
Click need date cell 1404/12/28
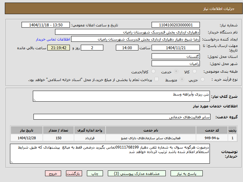[x=27, y=138]
